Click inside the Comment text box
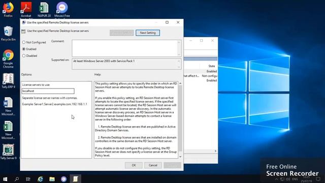Viewport: 325px width, 183px height. 124,48
